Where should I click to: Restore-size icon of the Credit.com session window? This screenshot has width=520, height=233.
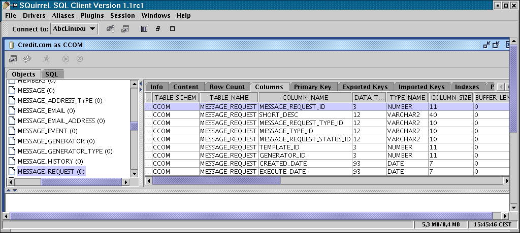496,45
